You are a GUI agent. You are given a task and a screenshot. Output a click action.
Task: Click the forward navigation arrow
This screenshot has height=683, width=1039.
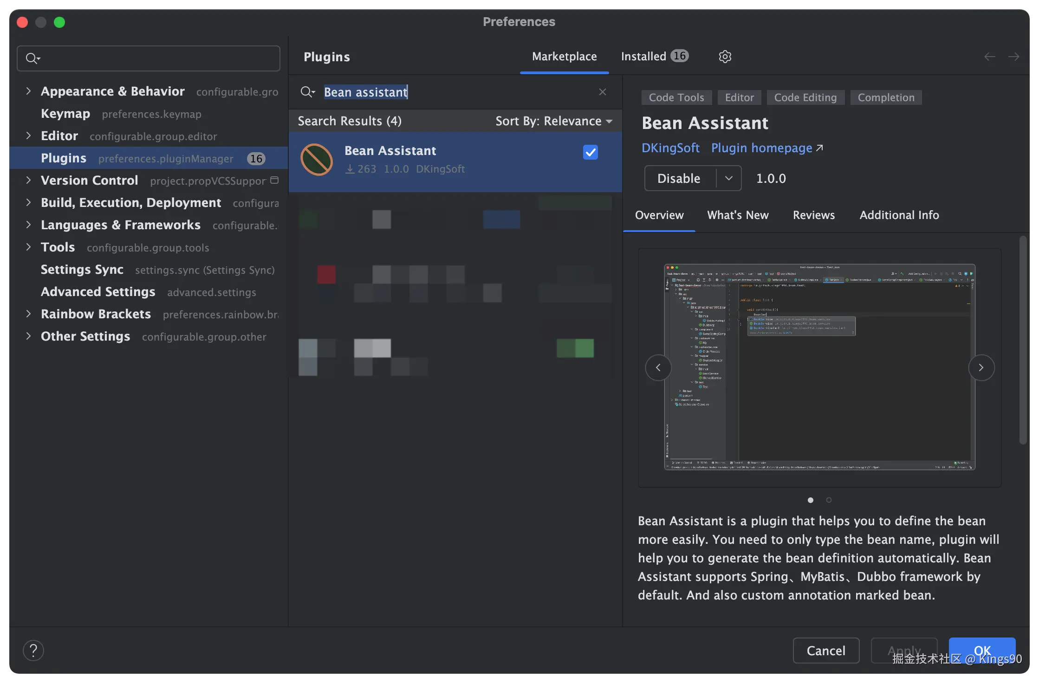tap(1014, 57)
